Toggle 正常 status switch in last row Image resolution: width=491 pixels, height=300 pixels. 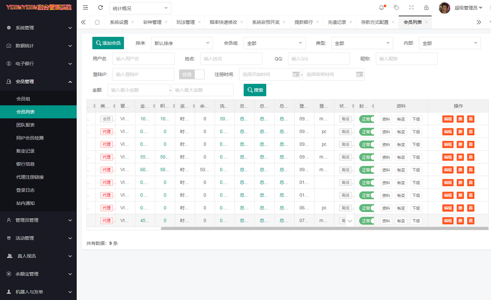pyautogui.click(x=366, y=221)
